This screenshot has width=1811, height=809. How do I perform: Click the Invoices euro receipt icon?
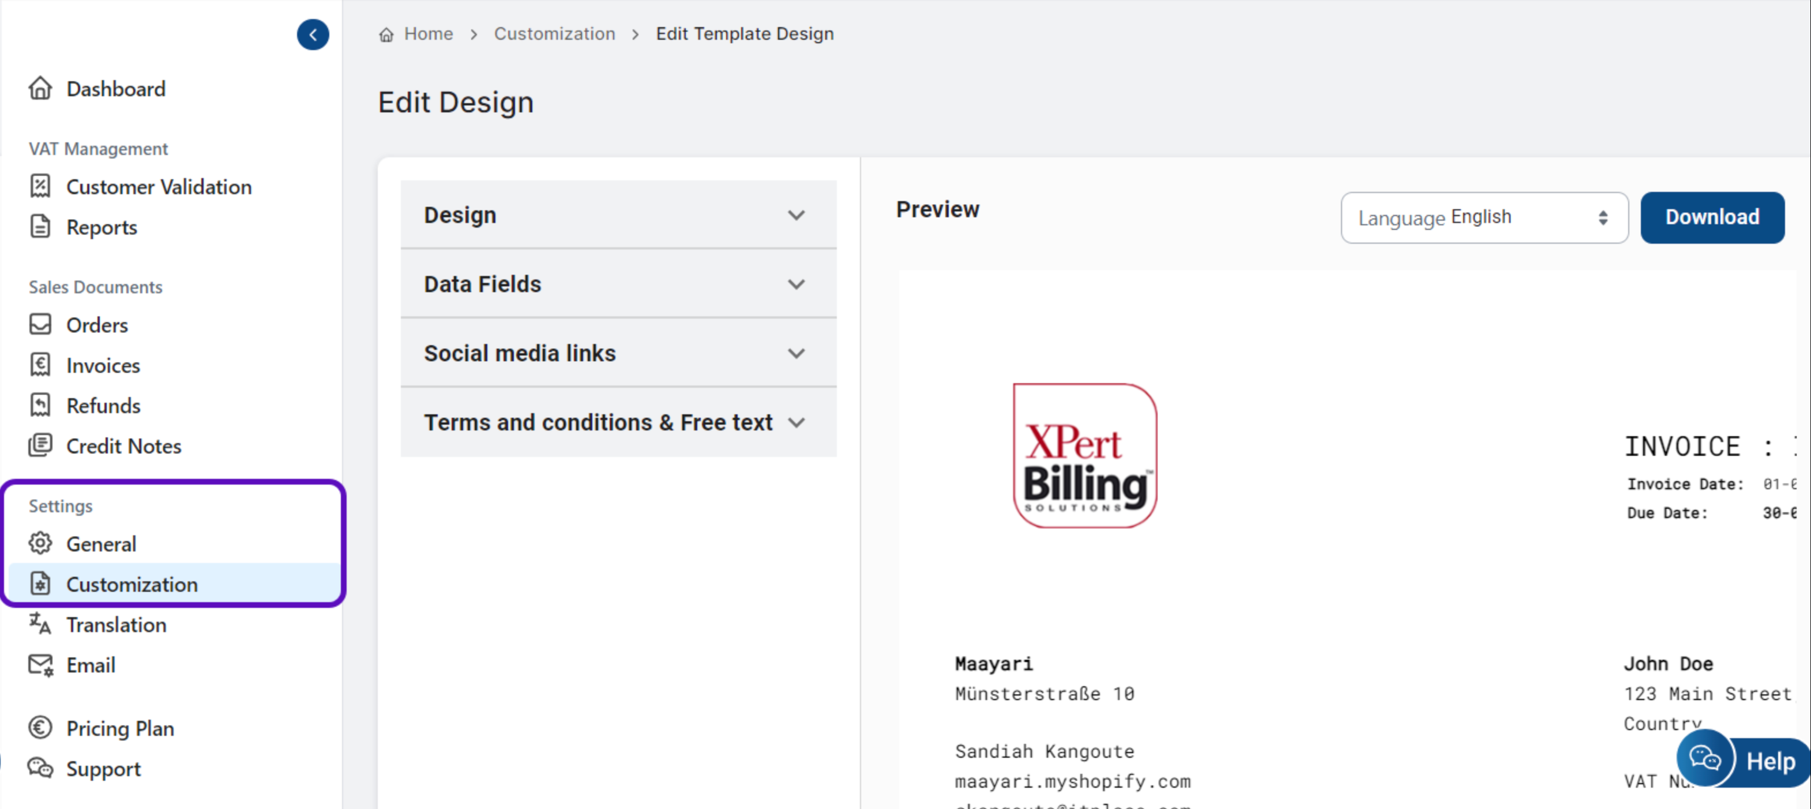pyautogui.click(x=40, y=365)
